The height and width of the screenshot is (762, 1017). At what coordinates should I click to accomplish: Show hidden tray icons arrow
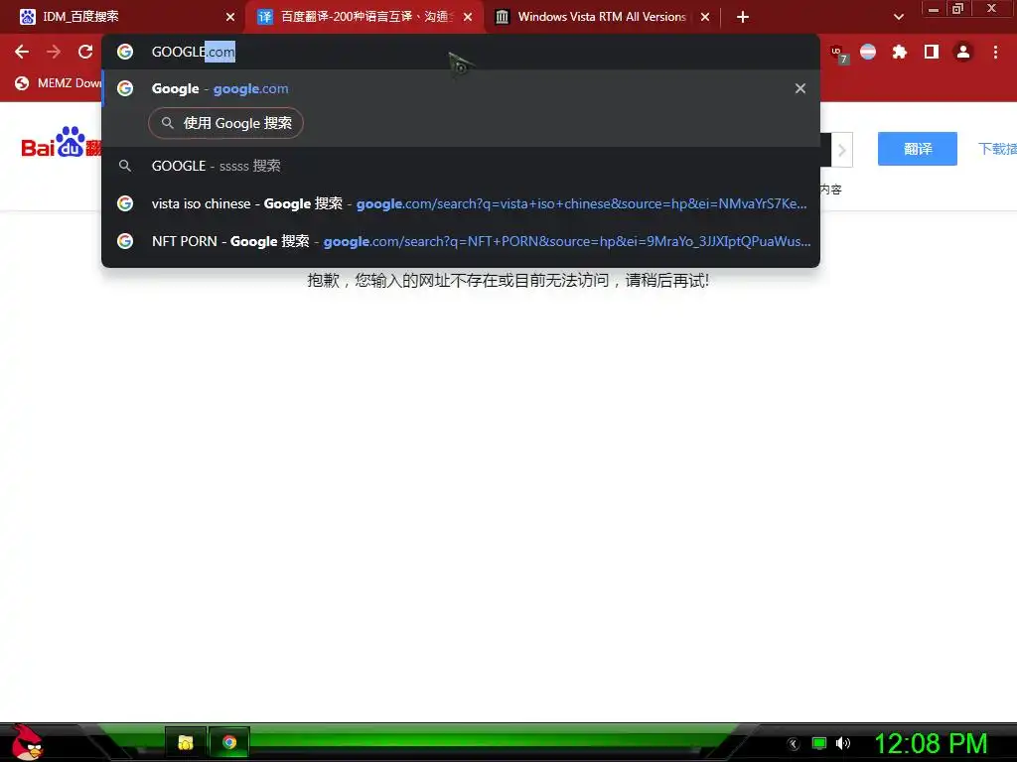(x=794, y=744)
